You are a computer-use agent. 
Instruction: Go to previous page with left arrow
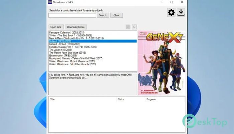[x=128, y=27]
